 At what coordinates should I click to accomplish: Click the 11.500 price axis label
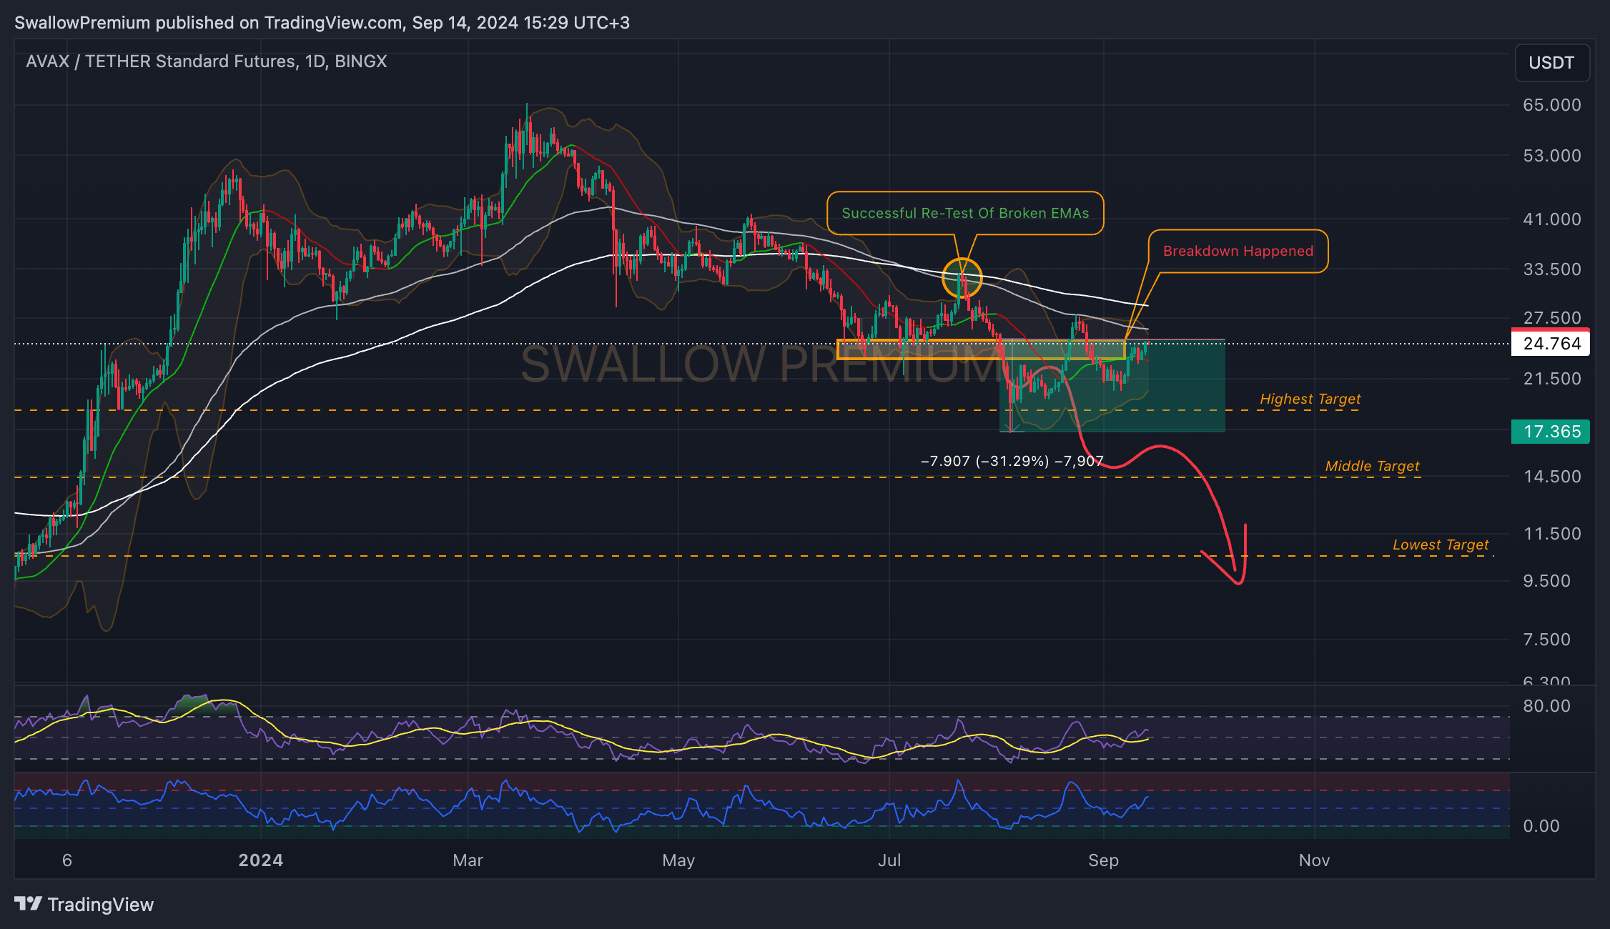pyautogui.click(x=1552, y=534)
